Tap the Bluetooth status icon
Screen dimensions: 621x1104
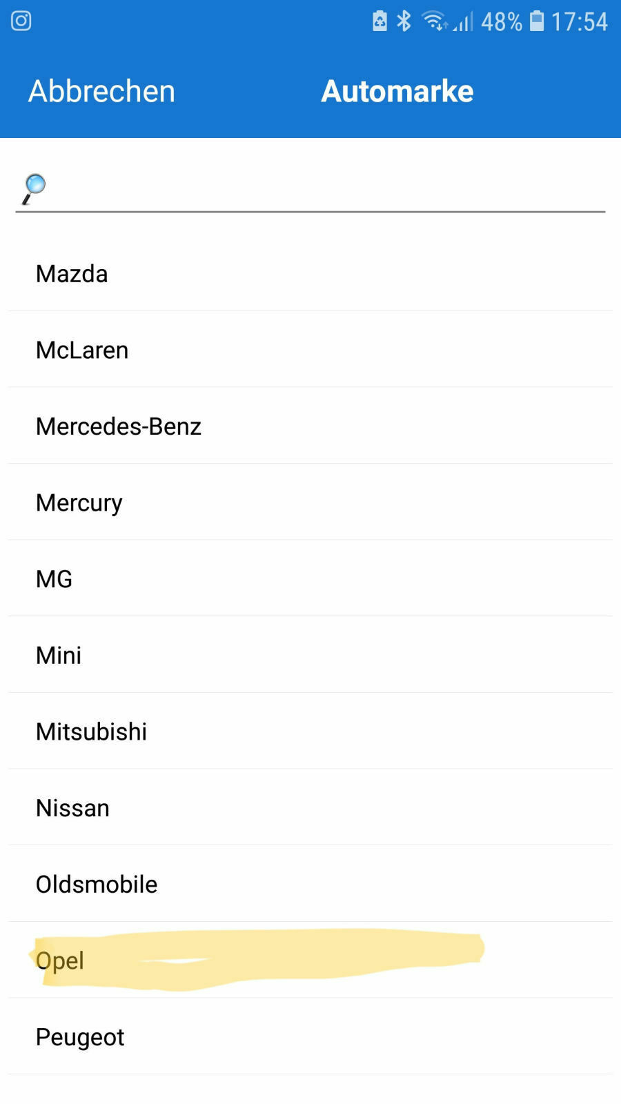[404, 21]
